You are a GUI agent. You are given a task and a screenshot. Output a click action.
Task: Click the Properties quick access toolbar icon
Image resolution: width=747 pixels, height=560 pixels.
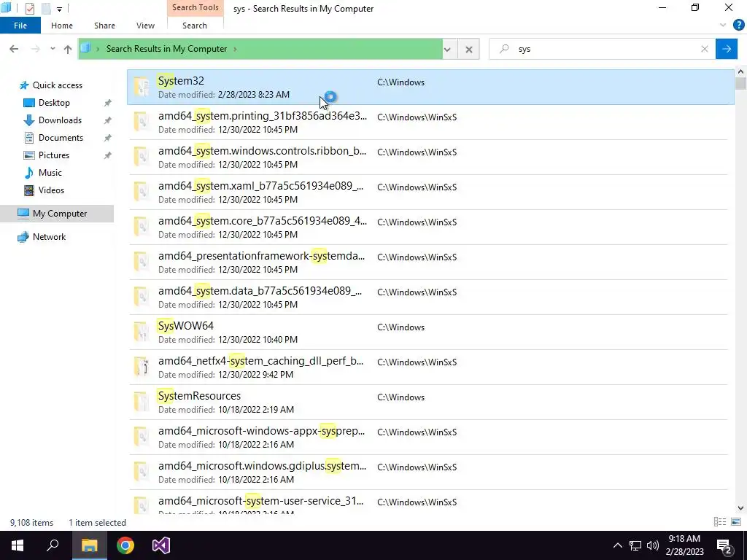pyautogui.click(x=29, y=9)
